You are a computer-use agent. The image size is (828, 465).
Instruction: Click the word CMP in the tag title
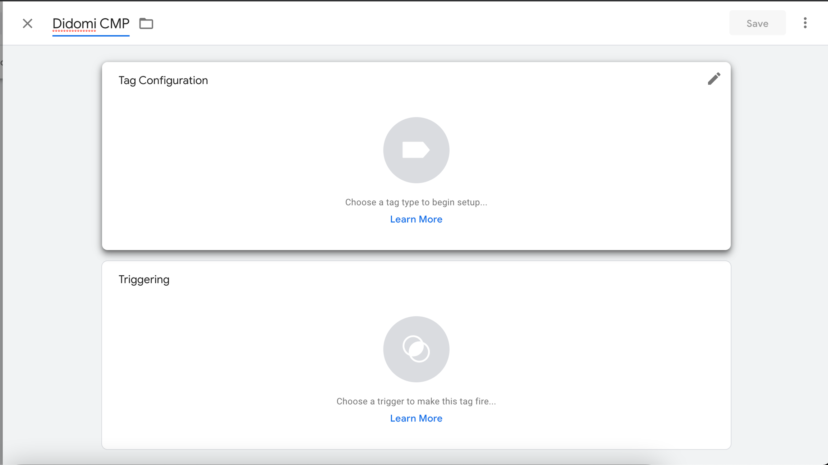click(x=114, y=24)
